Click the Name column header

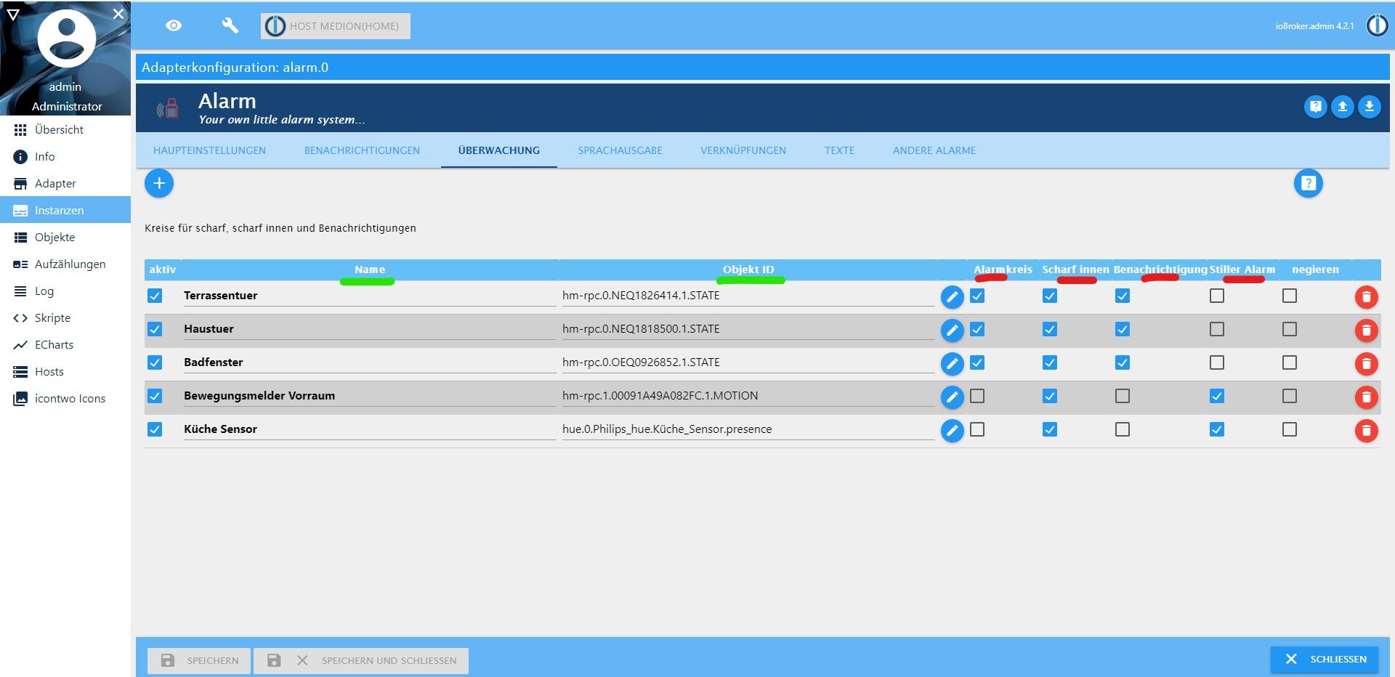(x=370, y=269)
